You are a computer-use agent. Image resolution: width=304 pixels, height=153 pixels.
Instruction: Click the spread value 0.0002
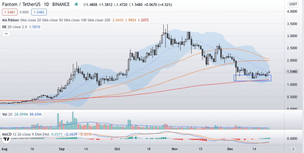coord(24,12)
